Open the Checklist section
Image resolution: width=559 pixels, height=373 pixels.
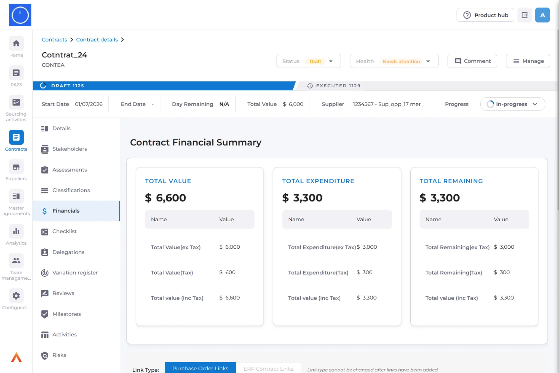click(76, 232)
